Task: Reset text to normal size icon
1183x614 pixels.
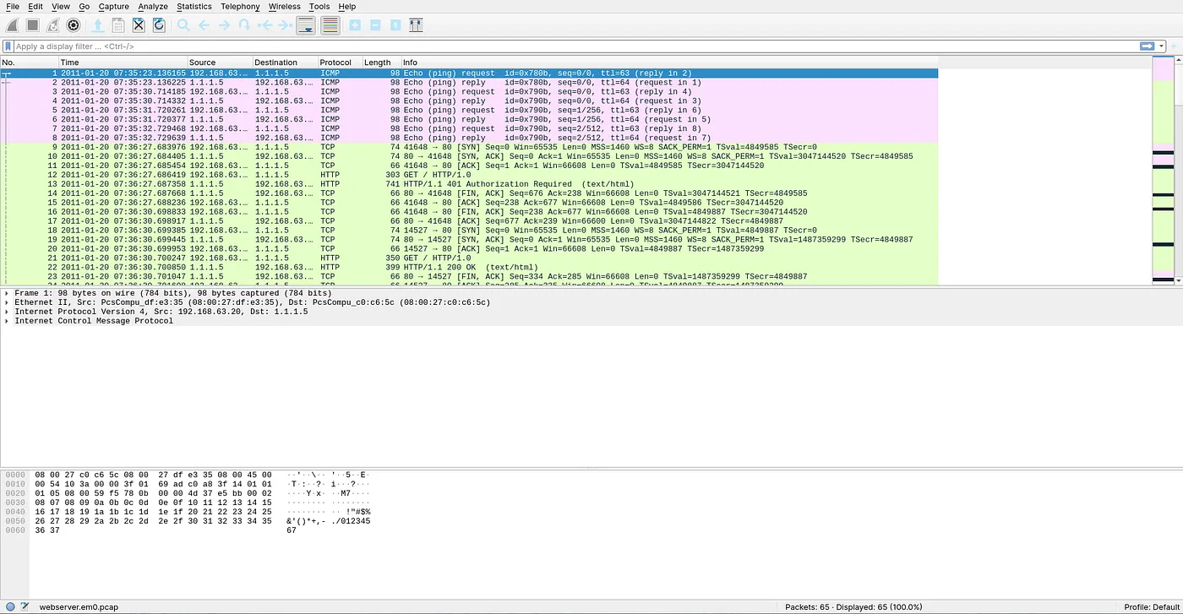Action: pyautogui.click(x=395, y=25)
